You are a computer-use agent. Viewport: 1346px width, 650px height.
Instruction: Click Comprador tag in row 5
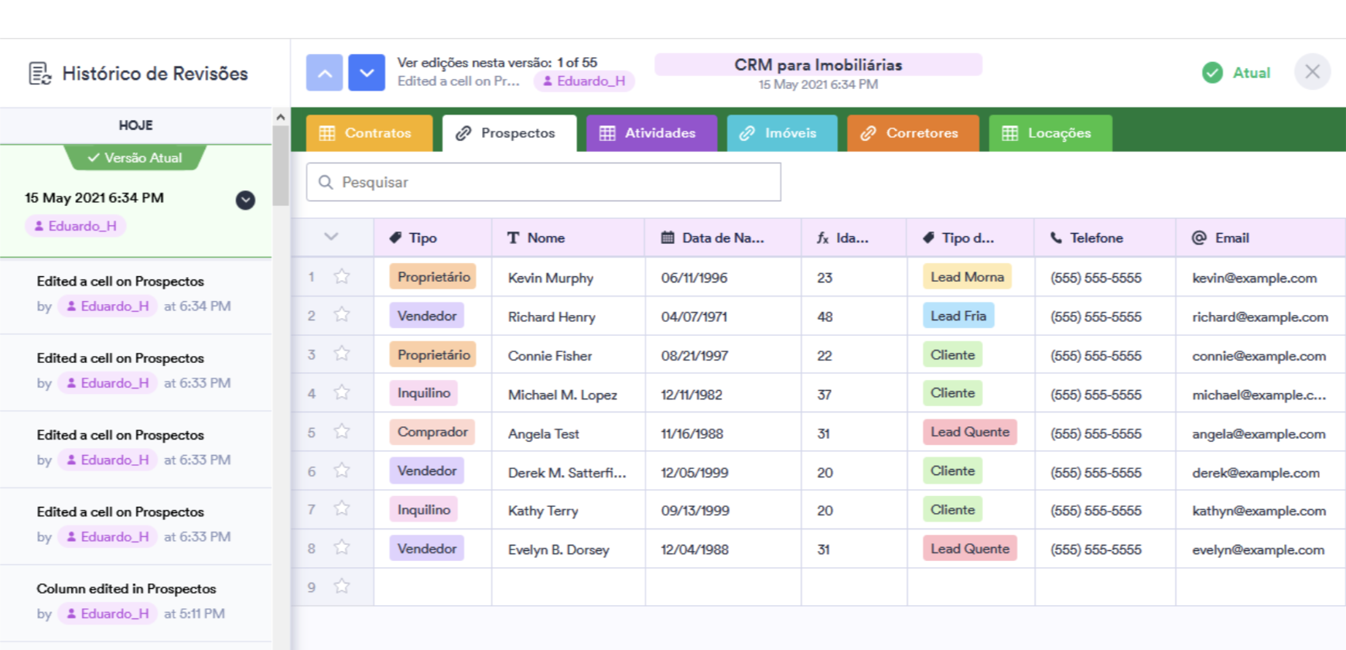pyautogui.click(x=432, y=432)
